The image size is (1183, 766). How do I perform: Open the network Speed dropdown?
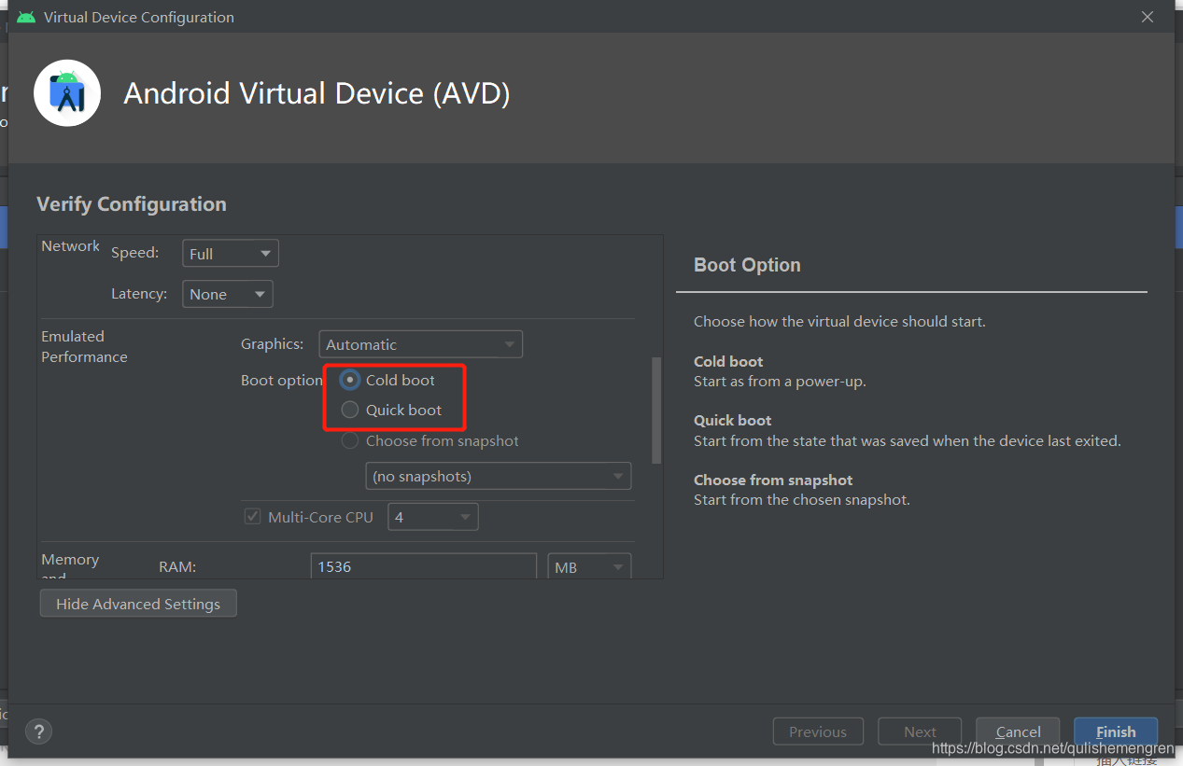click(231, 254)
